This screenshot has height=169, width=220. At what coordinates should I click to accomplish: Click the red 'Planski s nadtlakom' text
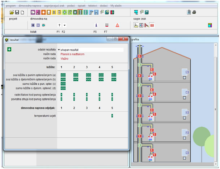[x=72, y=54]
